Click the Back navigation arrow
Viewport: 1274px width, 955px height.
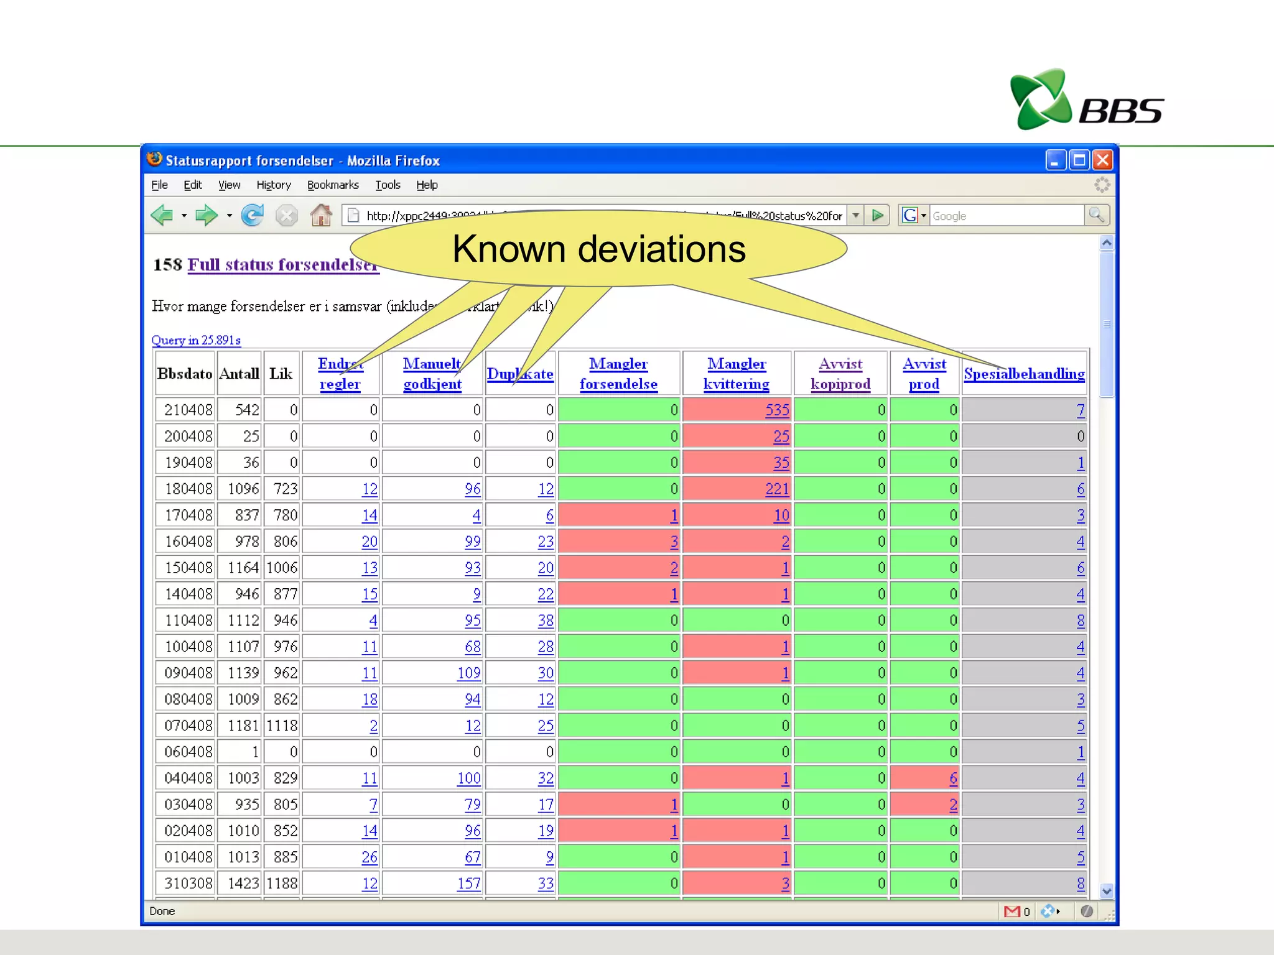click(162, 216)
